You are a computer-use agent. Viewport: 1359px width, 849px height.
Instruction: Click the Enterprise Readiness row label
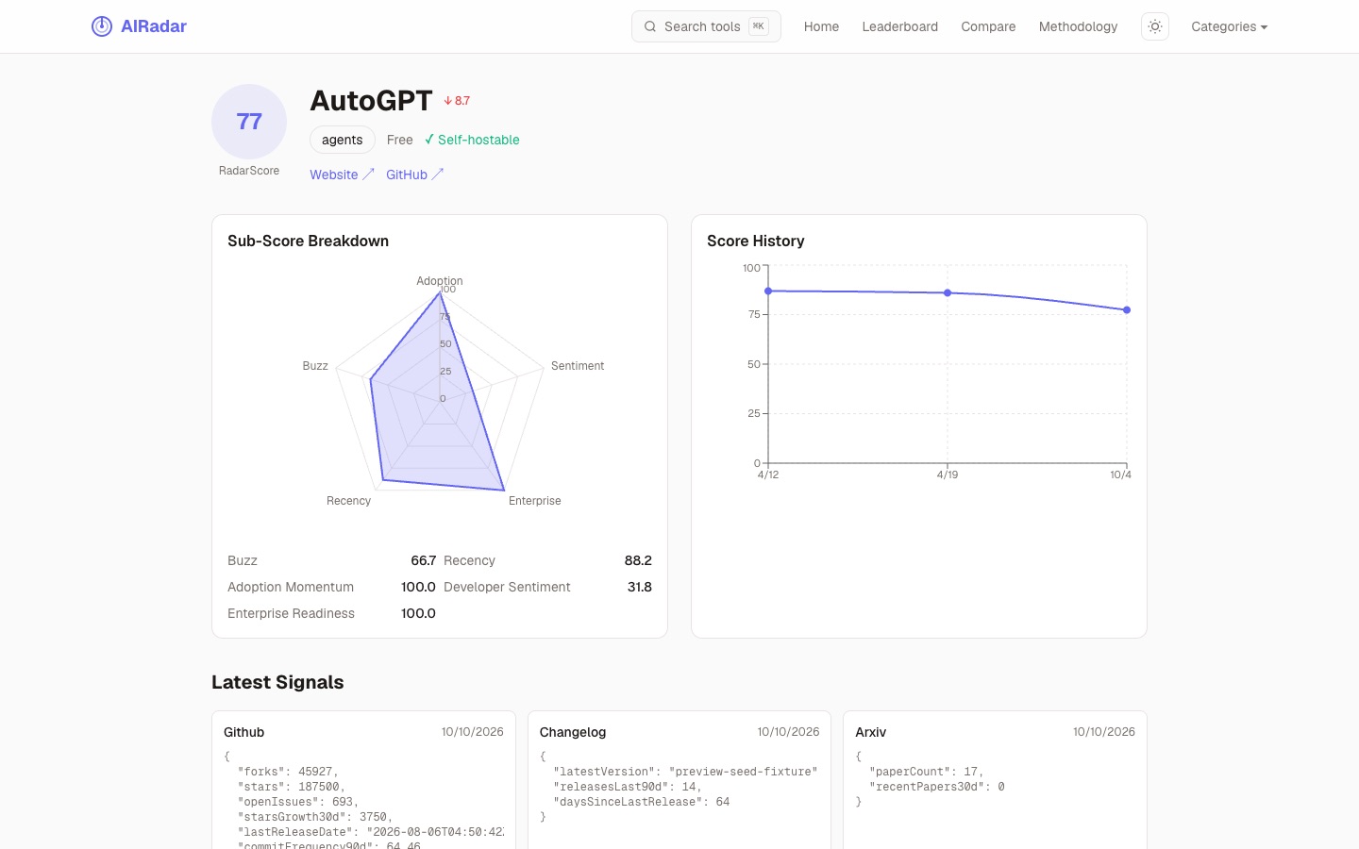291,613
